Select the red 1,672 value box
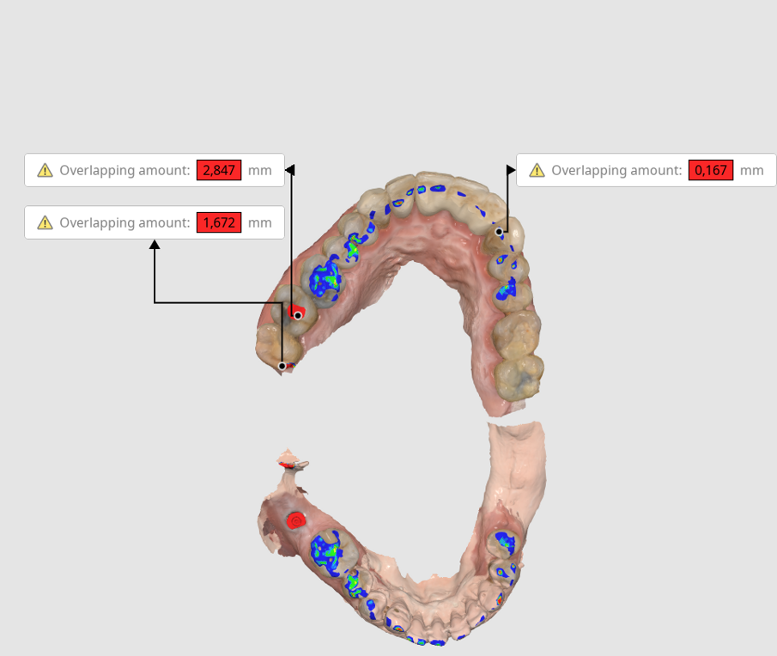This screenshot has height=656, width=777. [x=219, y=222]
